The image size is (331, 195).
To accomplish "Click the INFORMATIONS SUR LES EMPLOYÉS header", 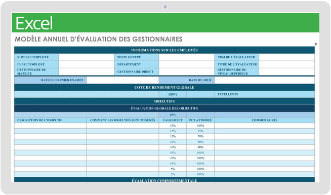I will pyautogui.click(x=164, y=50).
